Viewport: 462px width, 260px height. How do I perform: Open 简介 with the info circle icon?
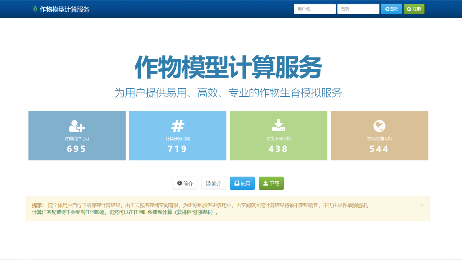tap(185, 183)
